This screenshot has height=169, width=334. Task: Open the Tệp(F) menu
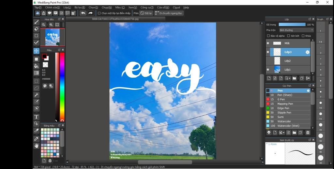[38, 7]
